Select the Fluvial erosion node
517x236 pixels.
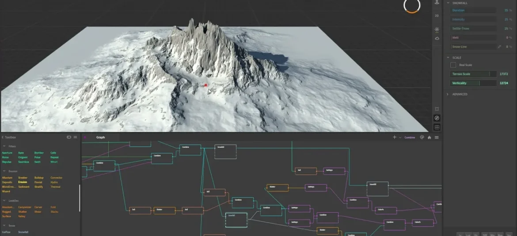[x=38, y=182]
